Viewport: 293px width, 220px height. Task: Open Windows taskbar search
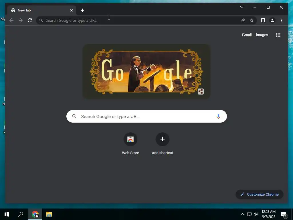21,214
